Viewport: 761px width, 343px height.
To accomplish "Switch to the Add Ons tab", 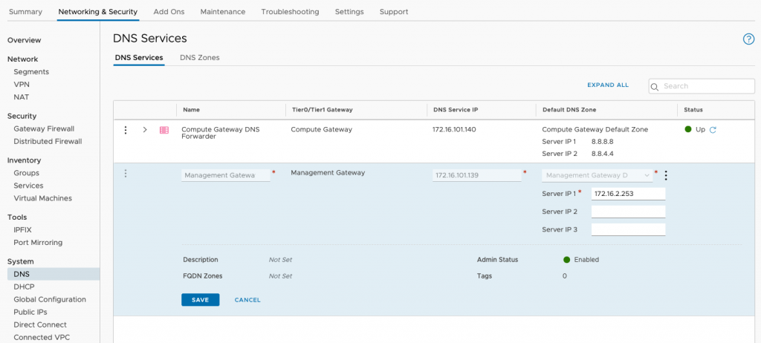I will click(169, 12).
